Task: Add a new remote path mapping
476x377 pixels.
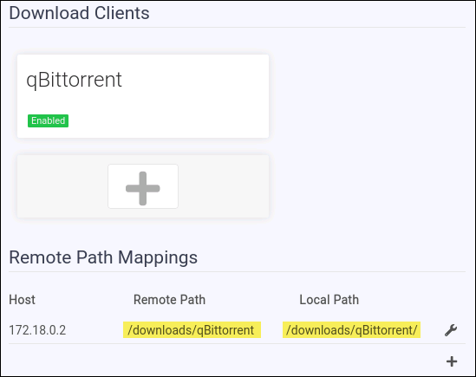Action: pyautogui.click(x=452, y=361)
